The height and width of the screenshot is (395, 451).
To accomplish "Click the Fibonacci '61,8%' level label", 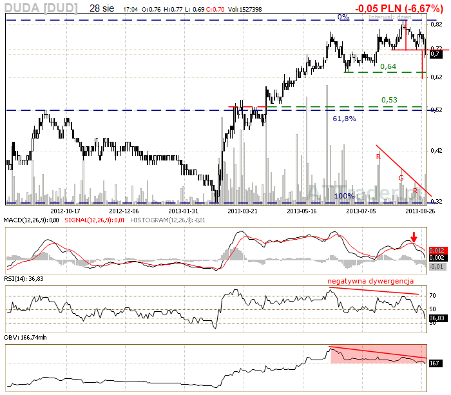I will [344, 119].
